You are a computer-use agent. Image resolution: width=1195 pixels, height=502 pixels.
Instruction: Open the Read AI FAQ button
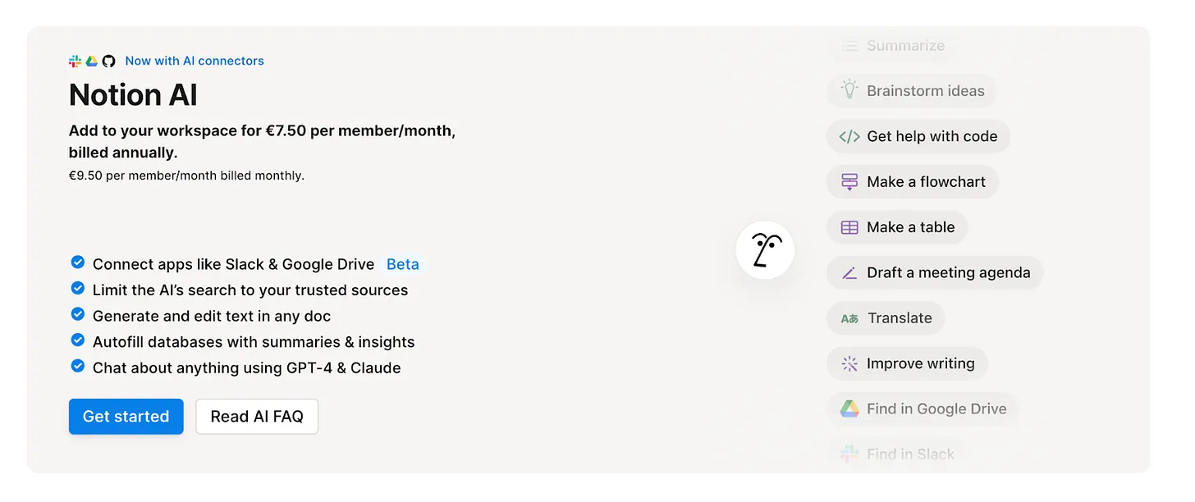[257, 417]
